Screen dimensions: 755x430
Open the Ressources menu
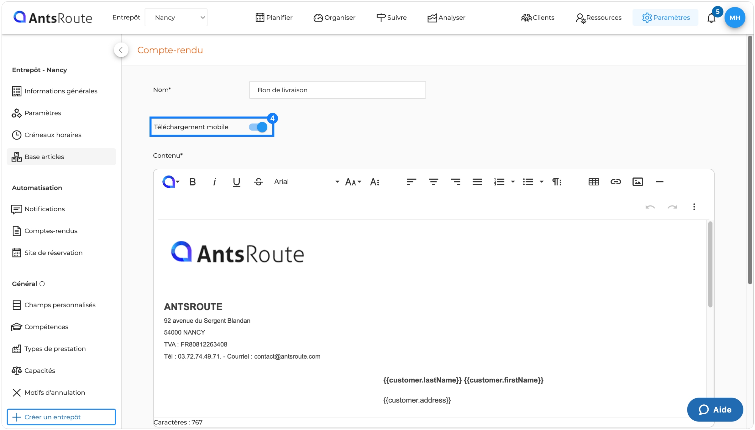598,18
